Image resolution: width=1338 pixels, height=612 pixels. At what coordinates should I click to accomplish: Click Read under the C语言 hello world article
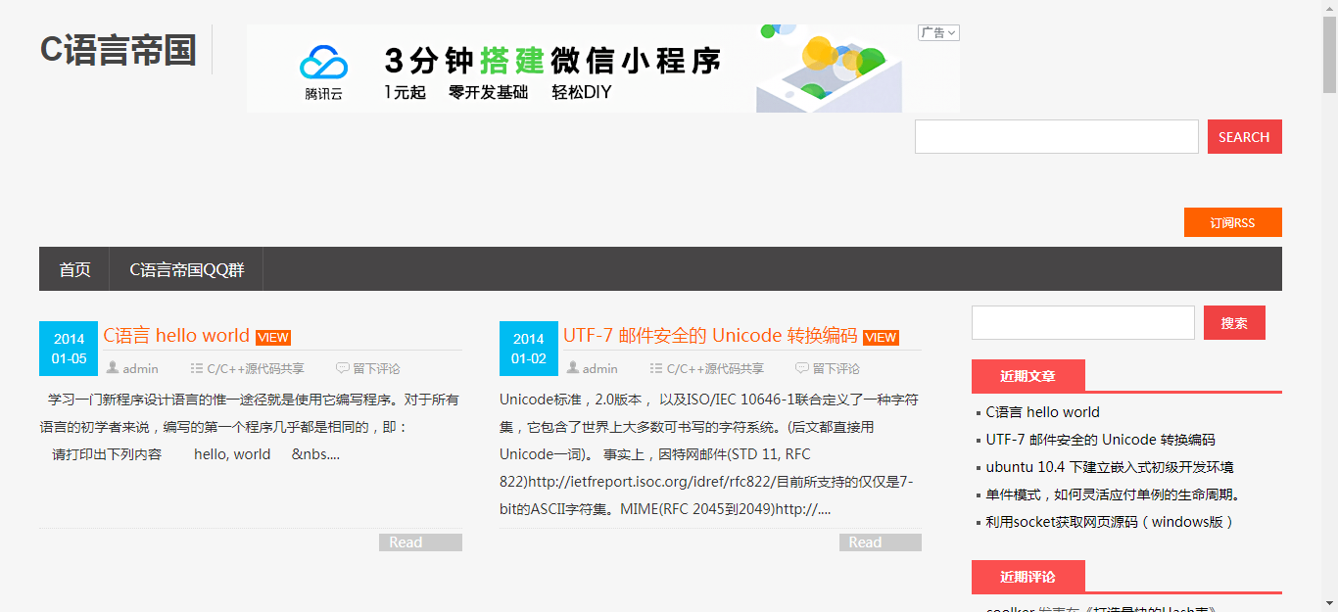pyautogui.click(x=419, y=541)
